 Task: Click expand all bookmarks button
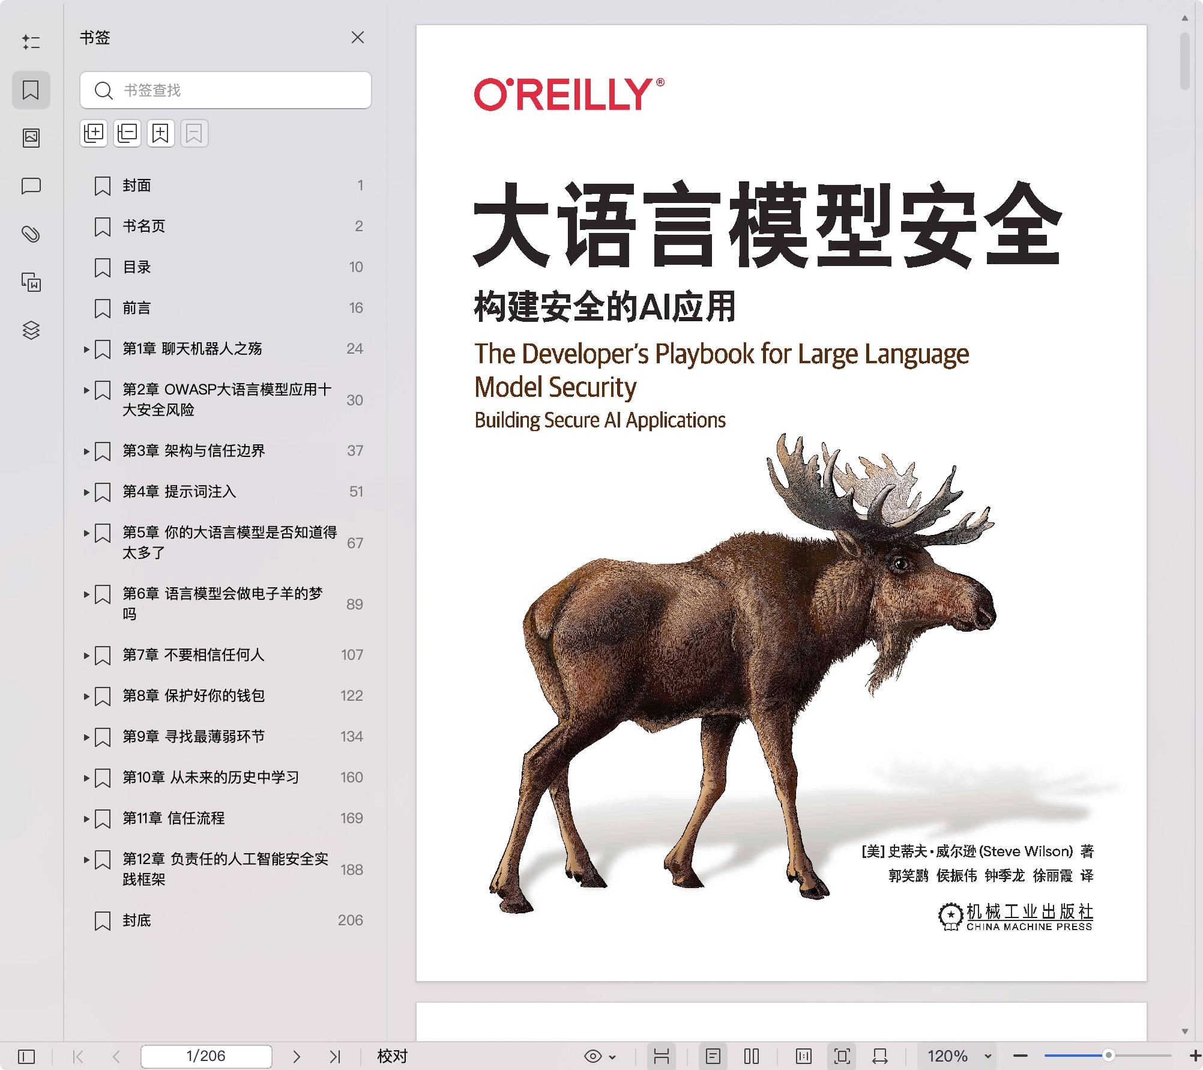[x=94, y=133]
